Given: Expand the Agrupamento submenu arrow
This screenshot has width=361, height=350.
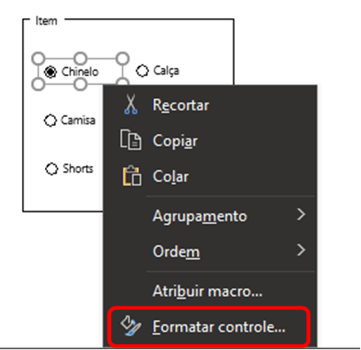Looking at the screenshot, I should (301, 214).
